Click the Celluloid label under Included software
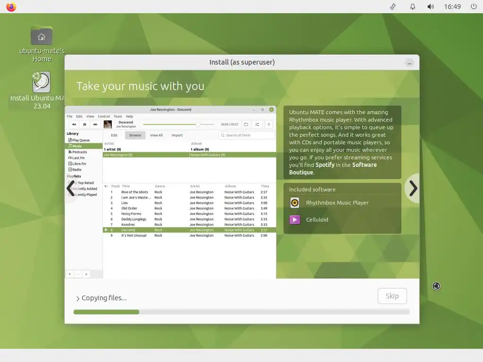 (317, 220)
